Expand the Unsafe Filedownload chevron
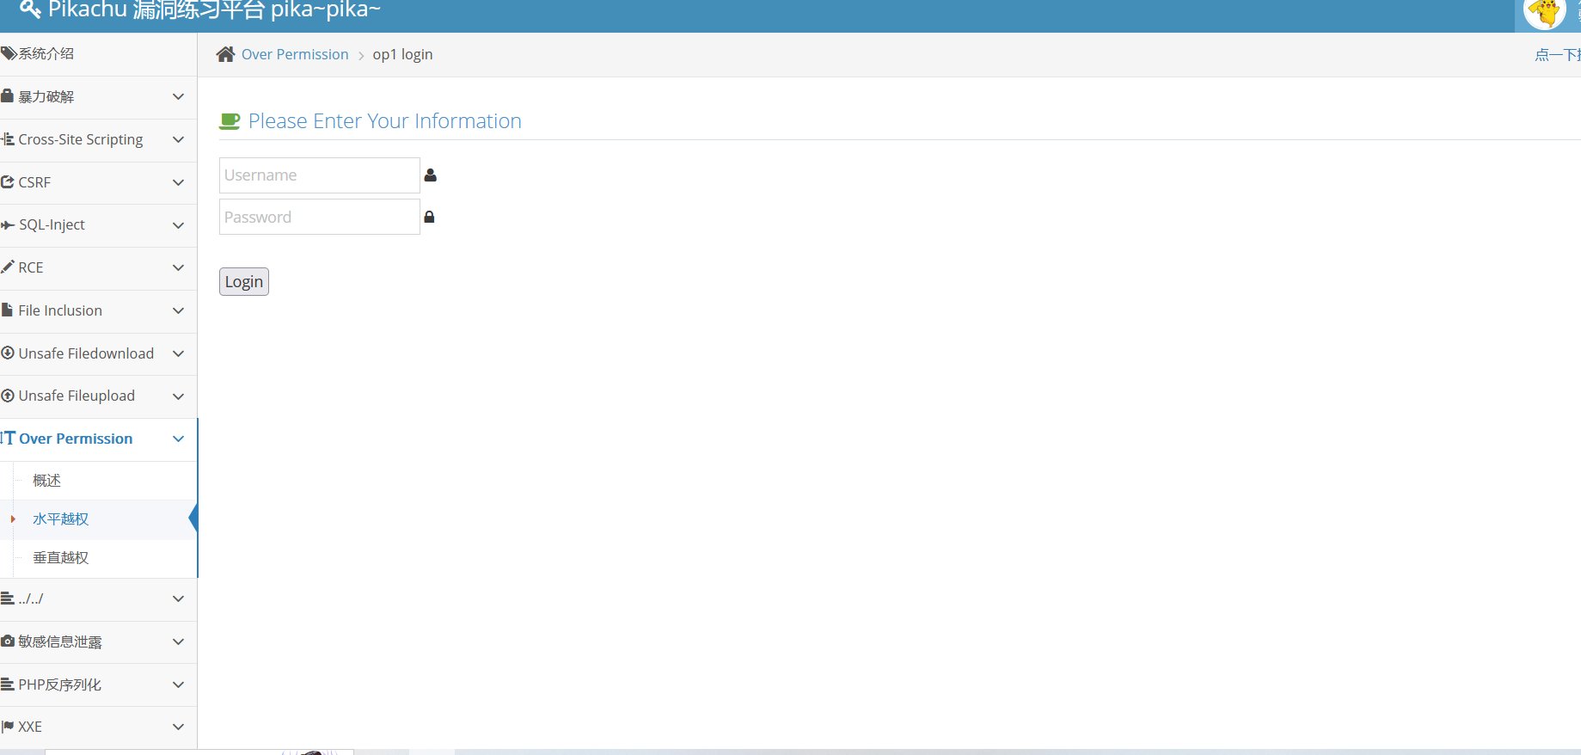The image size is (1581, 755). pos(178,353)
